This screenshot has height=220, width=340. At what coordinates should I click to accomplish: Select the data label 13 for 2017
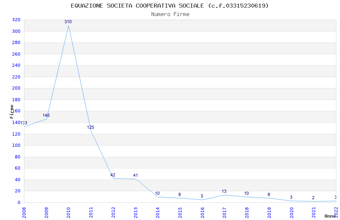tap(224, 191)
